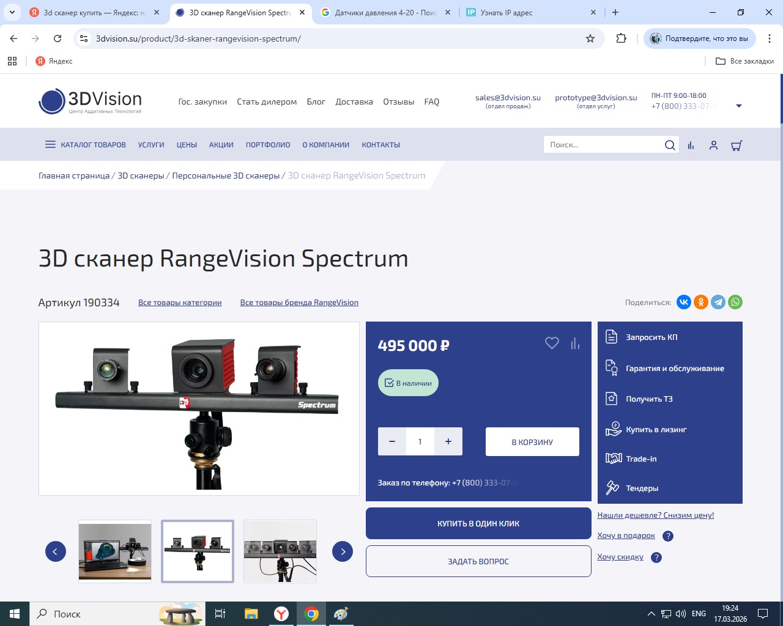View site information icon in address bar

click(84, 39)
